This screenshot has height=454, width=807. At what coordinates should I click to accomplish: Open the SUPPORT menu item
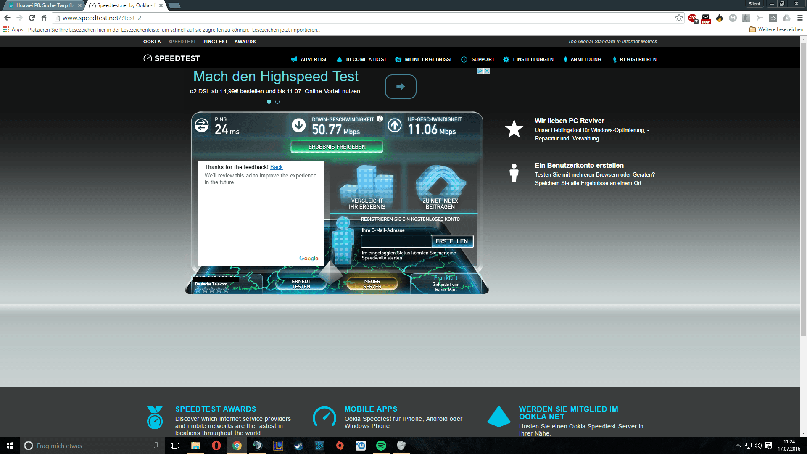tap(478, 59)
